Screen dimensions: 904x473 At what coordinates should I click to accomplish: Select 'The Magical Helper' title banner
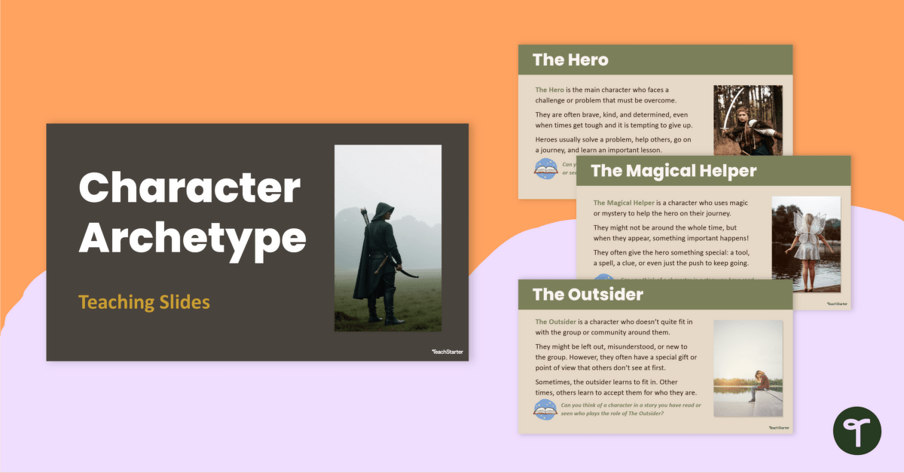(673, 171)
